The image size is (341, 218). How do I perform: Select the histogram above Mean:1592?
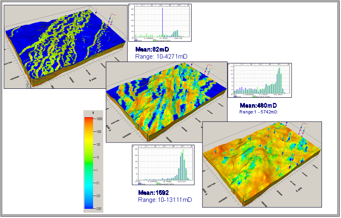162,165
